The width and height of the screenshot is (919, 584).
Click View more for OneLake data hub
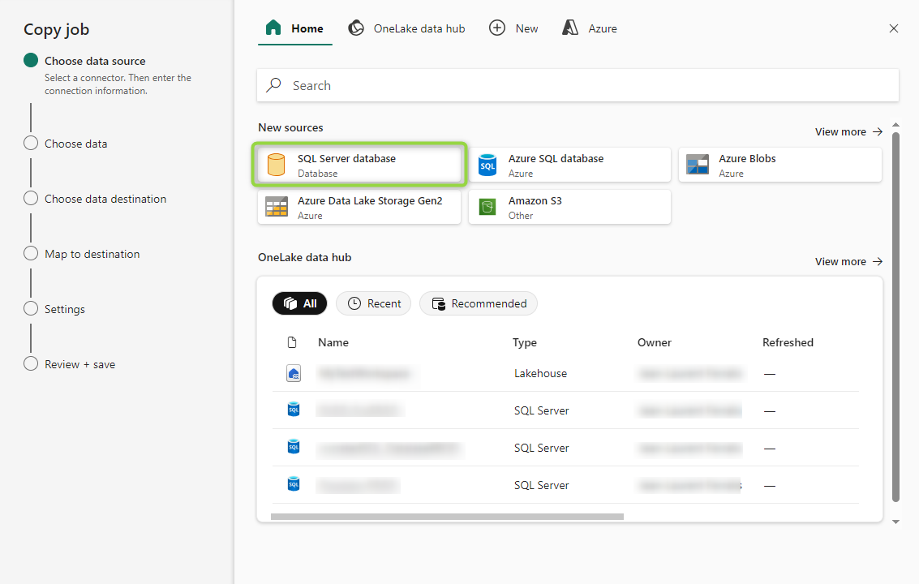pos(848,261)
